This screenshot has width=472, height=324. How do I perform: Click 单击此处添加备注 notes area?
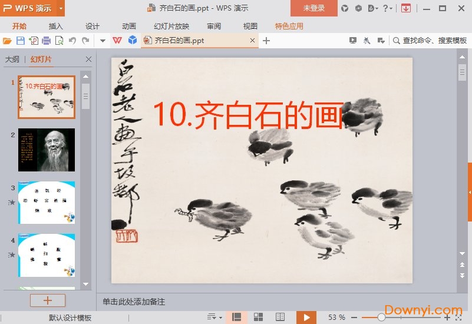coord(134,302)
